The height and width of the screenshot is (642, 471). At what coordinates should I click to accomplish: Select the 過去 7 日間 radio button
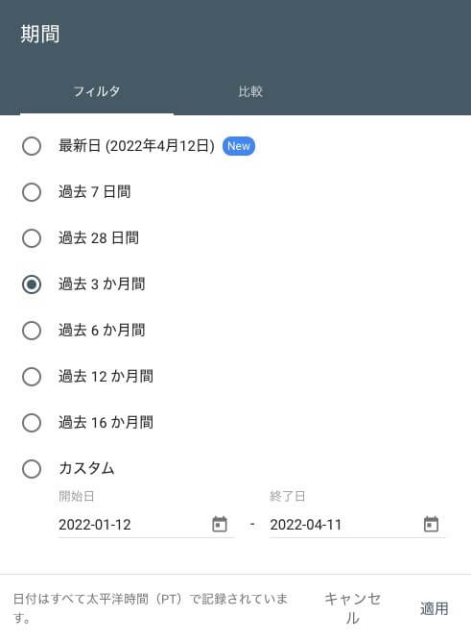click(x=32, y=192)
